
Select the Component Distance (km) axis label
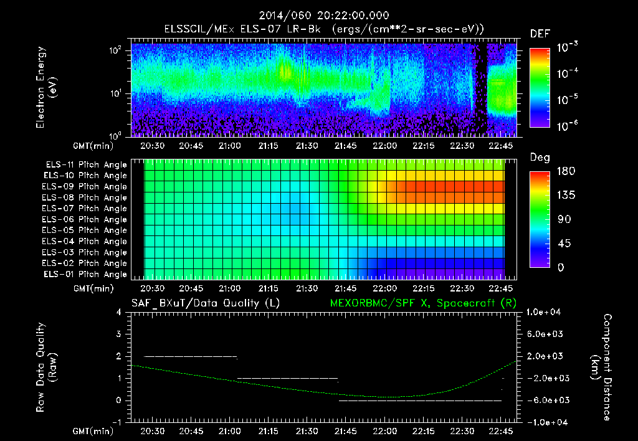click(x=601, y=367)
